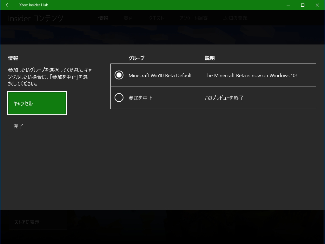325x244 pixels.
Task: Open the 情報 tab
Action: pos(103,18)
